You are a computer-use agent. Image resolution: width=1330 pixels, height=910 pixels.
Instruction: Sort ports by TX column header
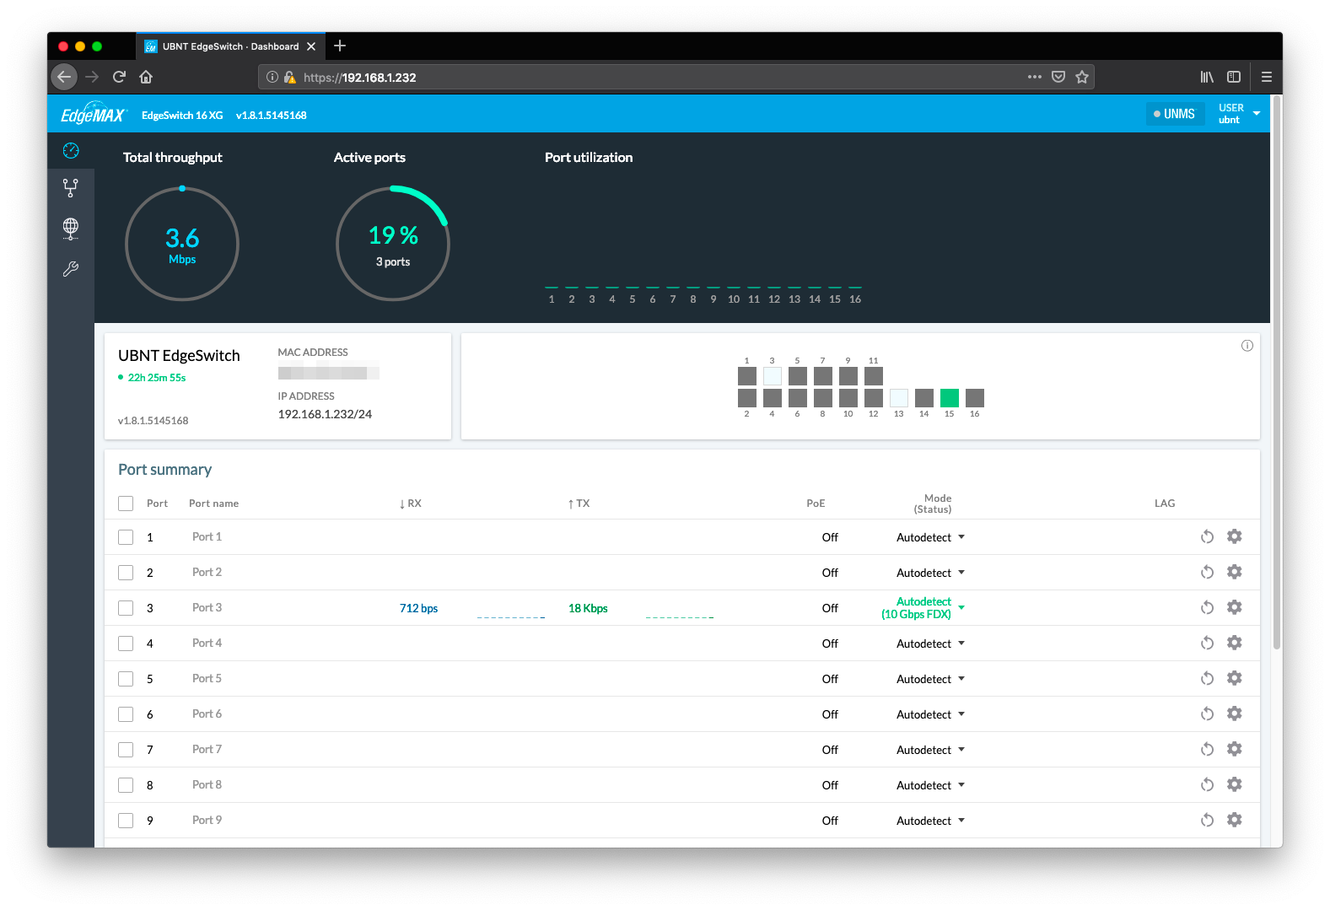pyautogui.click(x=579, y=503)
